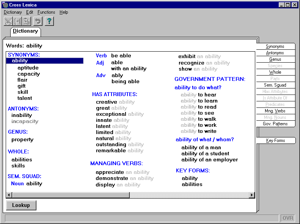Select 'exceptional ability' attribute
The width and height of the screenshot is (300, 224).
120,114
